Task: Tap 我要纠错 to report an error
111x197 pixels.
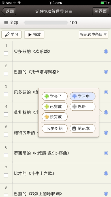Action: (x=55, y=129)
